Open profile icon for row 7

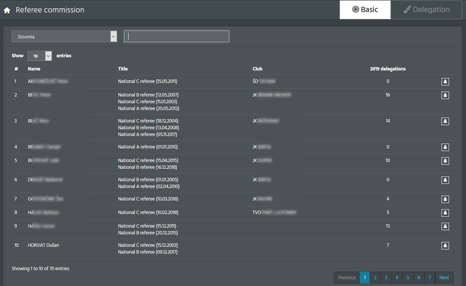[445, 199]
